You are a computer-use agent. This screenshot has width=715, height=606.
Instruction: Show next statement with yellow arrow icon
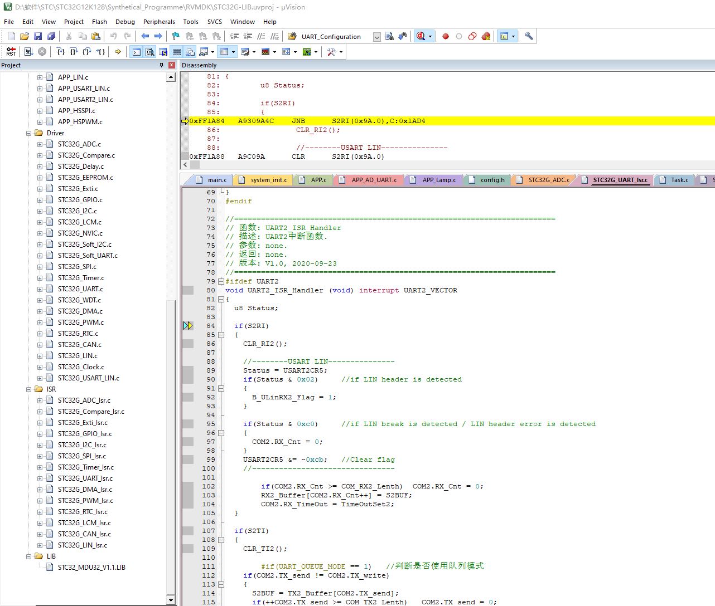click(118, 52)
